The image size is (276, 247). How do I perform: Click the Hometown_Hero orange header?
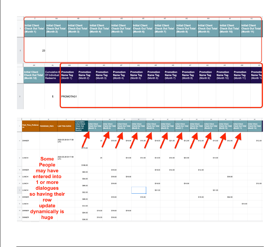click(x=49, y=126)
